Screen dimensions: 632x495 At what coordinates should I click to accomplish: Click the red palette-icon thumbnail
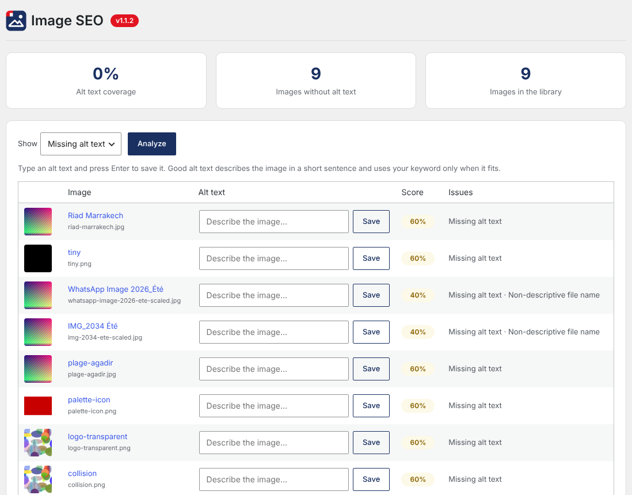(x=38, y=406)
